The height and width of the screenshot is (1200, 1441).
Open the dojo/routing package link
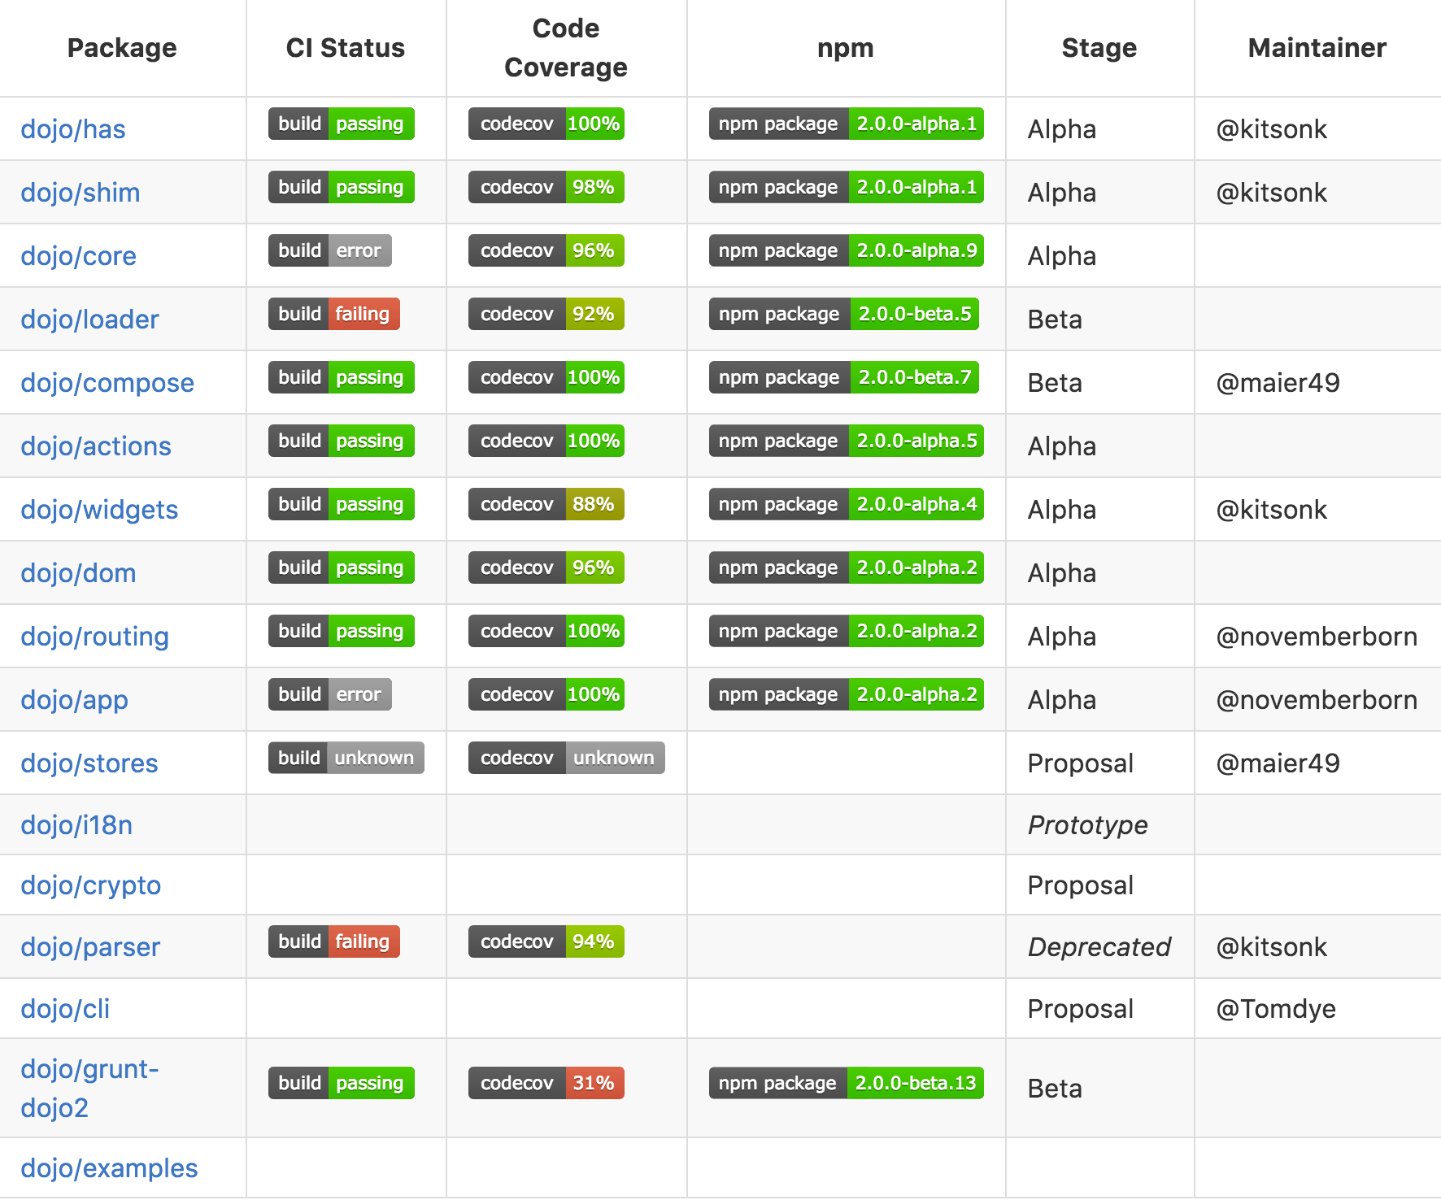[x=94, y=637]
